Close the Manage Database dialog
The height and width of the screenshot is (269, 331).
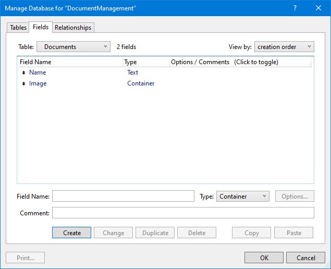[318, 8]
